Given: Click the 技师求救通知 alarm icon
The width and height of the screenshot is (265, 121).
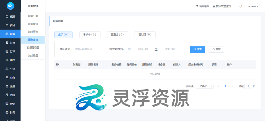Looking at the screenshot, I should click(x=214, y=6).
